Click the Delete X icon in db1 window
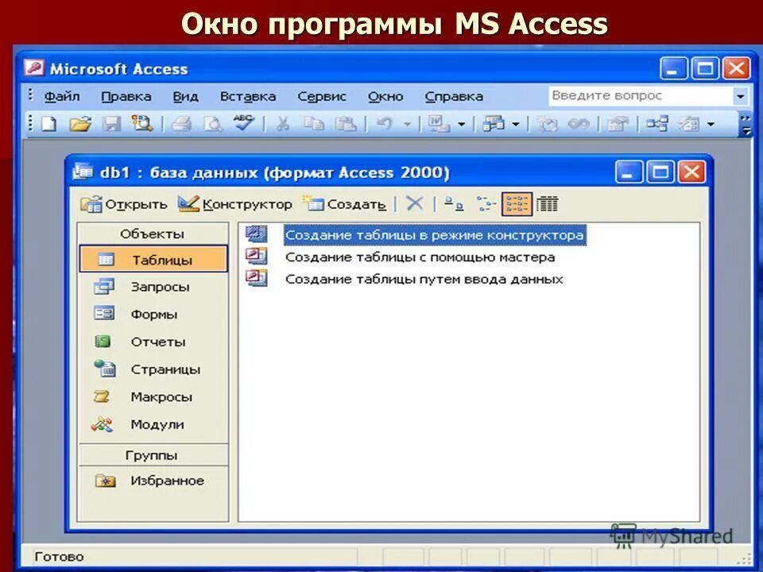 [x=415, y=203]
